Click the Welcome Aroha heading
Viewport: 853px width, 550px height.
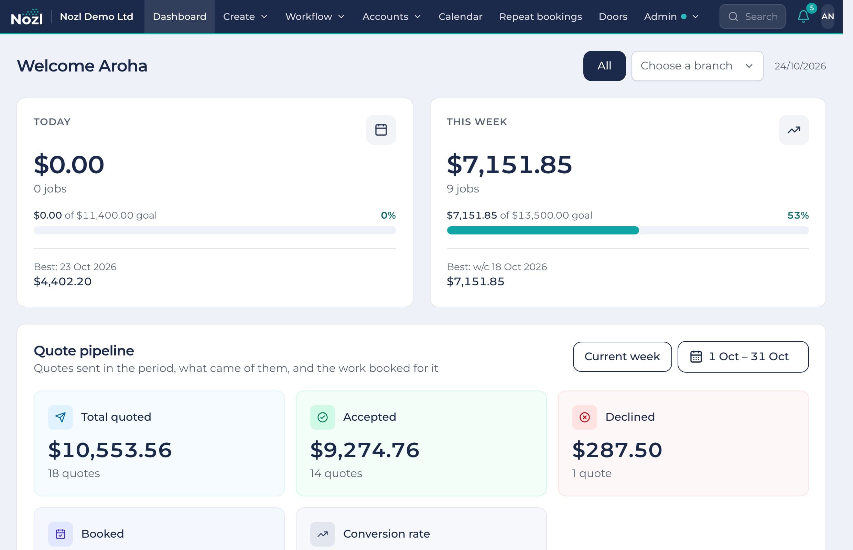point(82,66)
